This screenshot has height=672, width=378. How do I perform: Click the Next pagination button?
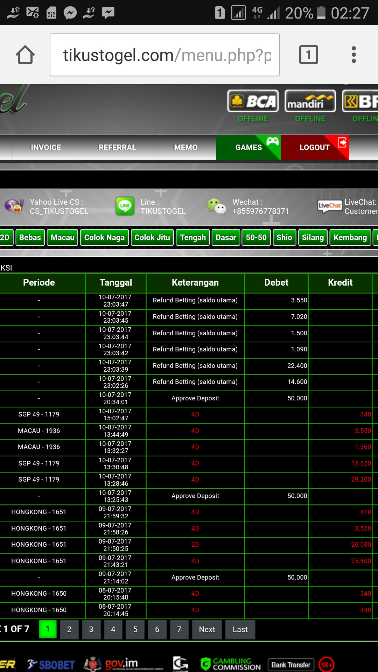(x=207, y=630)
